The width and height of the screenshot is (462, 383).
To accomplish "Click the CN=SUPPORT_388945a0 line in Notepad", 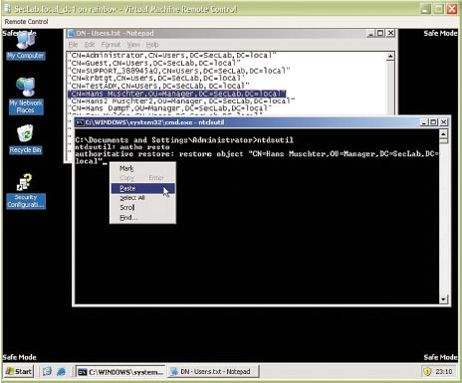I will (178, 71).
